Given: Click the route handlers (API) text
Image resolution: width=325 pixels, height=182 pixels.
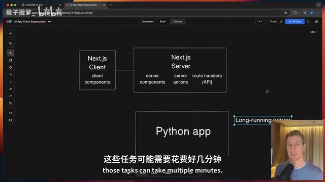Looking at the screenshot, I should (207, 79).
